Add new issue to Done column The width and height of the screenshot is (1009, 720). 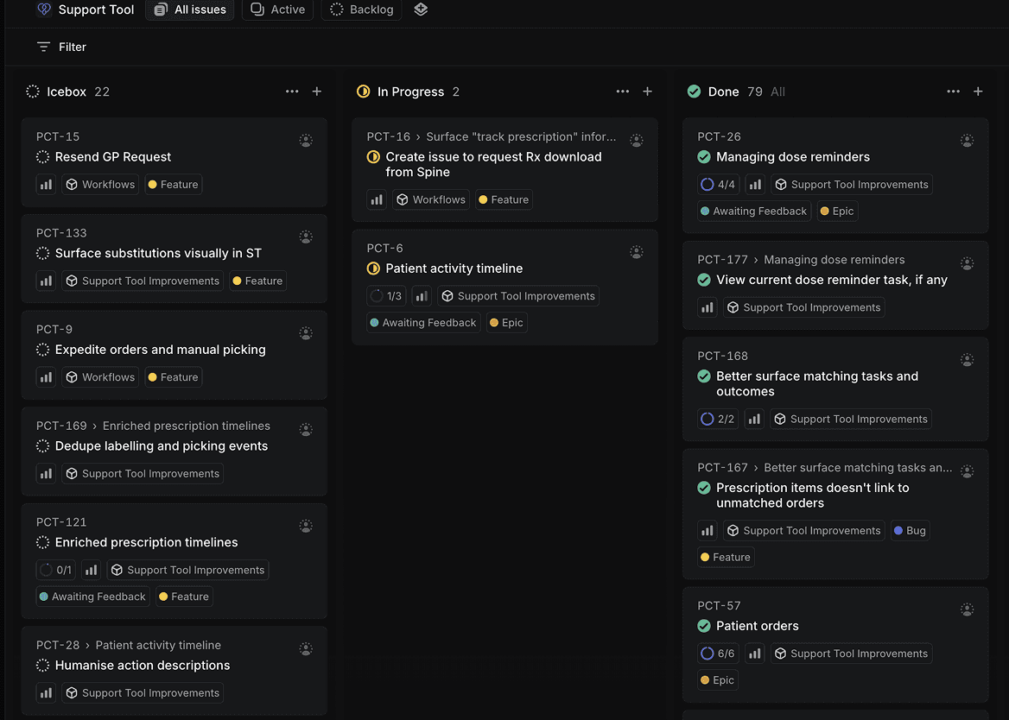coord(978,92)
